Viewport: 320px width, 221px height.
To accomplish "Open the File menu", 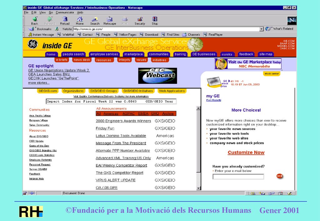I will click(26, 12).
